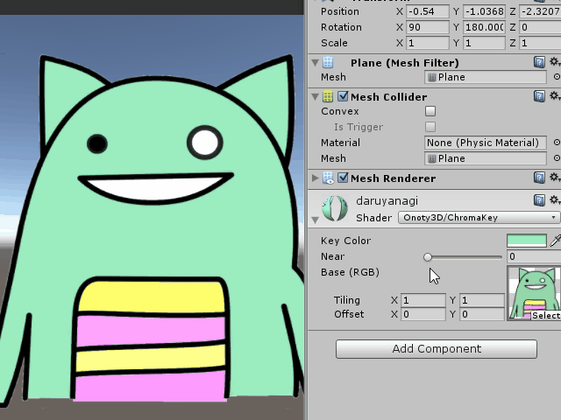Screen dimensions: 561x420
Task: Click the Position Y field
Action: [x=484, y=11]
